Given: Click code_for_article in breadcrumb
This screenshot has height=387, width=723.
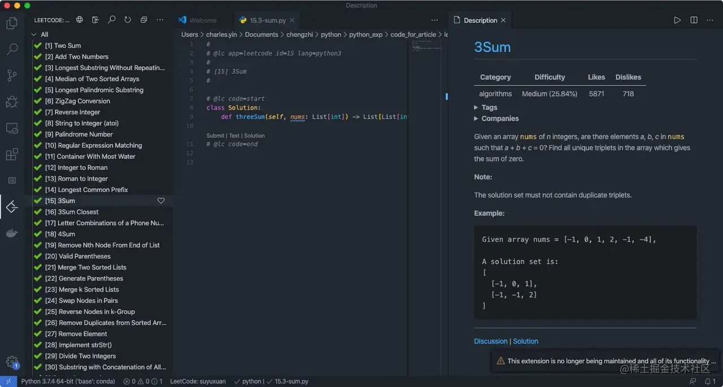Looking at the screenshot, I should [x=413, y=34].
